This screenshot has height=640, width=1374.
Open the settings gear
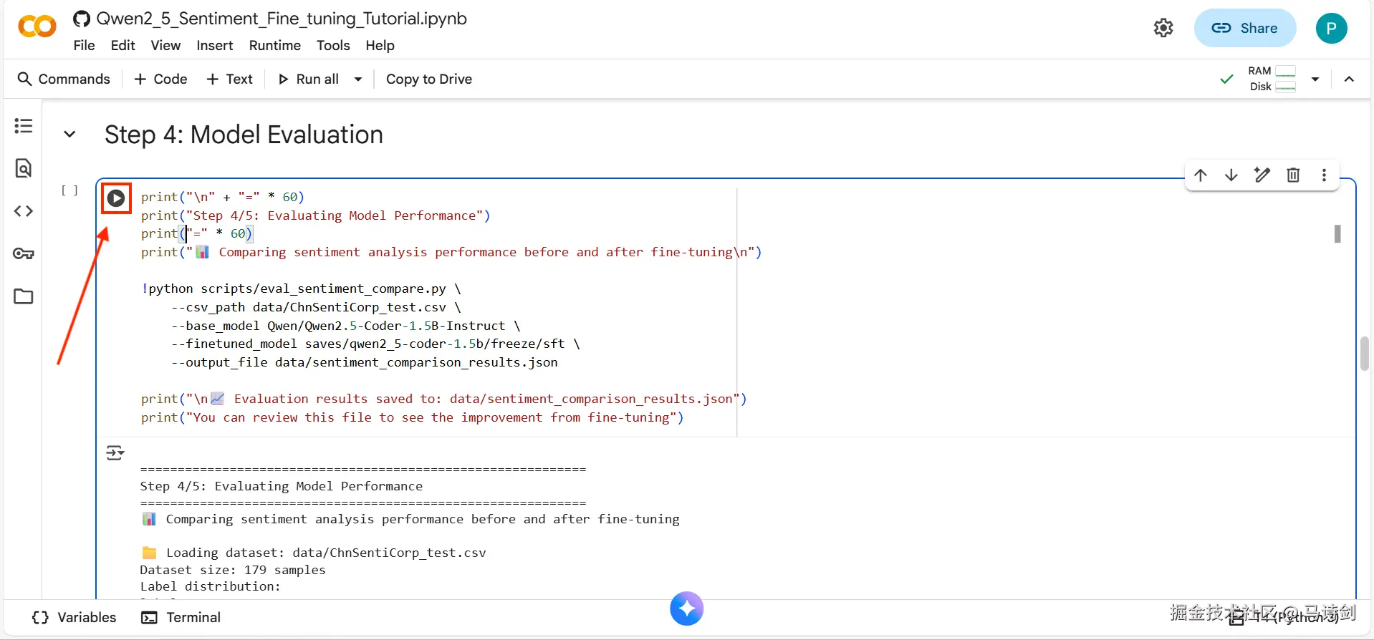(1163, 28)
